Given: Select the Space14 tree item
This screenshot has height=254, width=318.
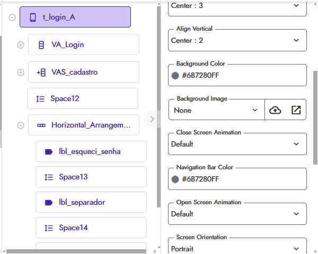Looking at the screenshot, I should (91, 228).
